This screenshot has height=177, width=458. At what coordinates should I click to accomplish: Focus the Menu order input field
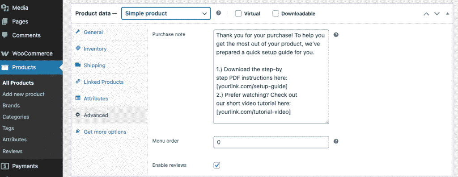[x=271, y=142]
